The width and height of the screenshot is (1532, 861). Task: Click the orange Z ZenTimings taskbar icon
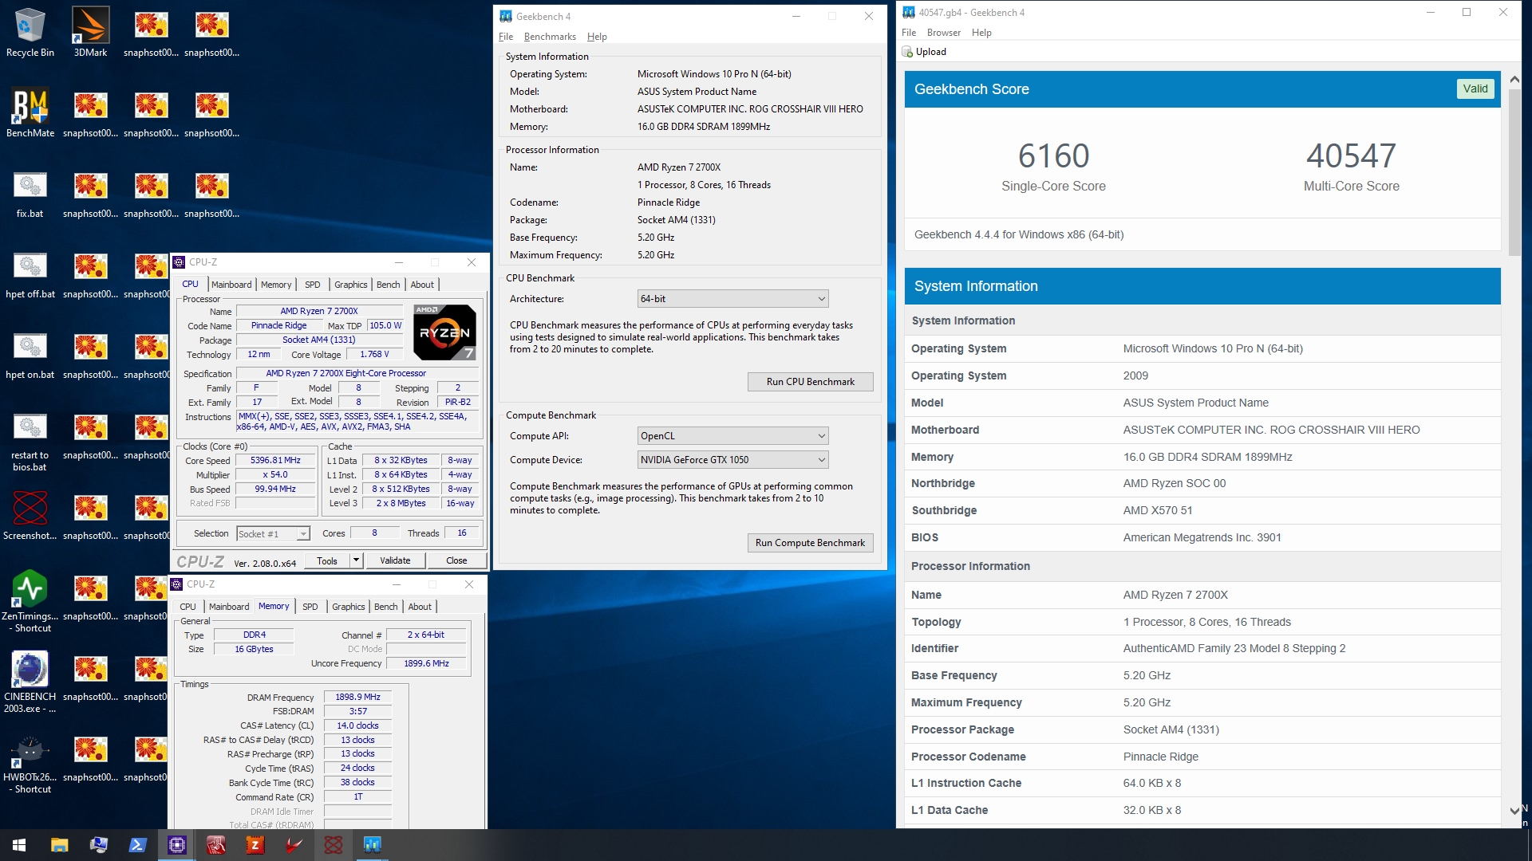pos(255,845)
